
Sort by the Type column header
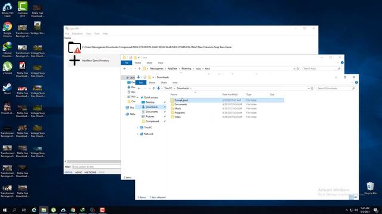point(249,95)
